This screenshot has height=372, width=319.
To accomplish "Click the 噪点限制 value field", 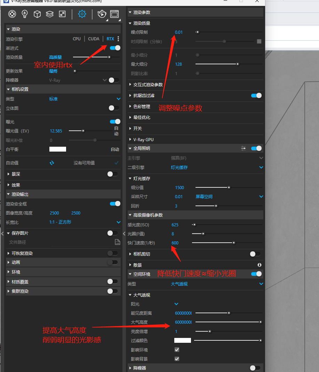I will 179,32.
